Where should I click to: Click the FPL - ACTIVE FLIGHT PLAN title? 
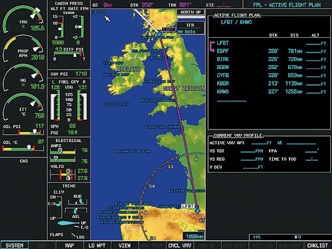[x=287, y=5]
